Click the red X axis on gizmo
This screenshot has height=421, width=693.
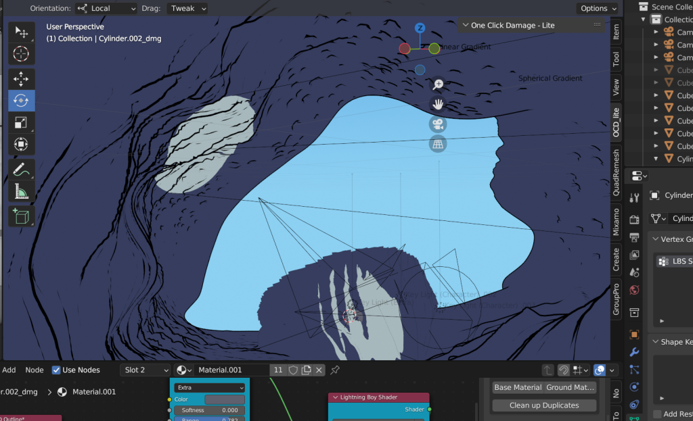pyautogui.click(x=405, y=49)
